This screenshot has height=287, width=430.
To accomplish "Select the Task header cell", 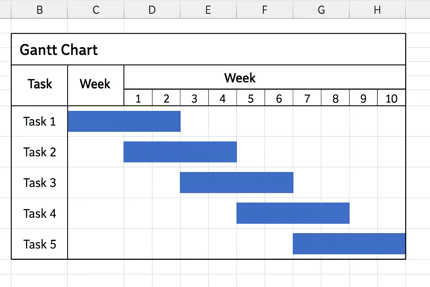I will pos(39,85).
